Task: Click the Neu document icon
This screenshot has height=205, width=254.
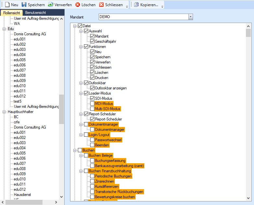Action: [x=7, y=5]
